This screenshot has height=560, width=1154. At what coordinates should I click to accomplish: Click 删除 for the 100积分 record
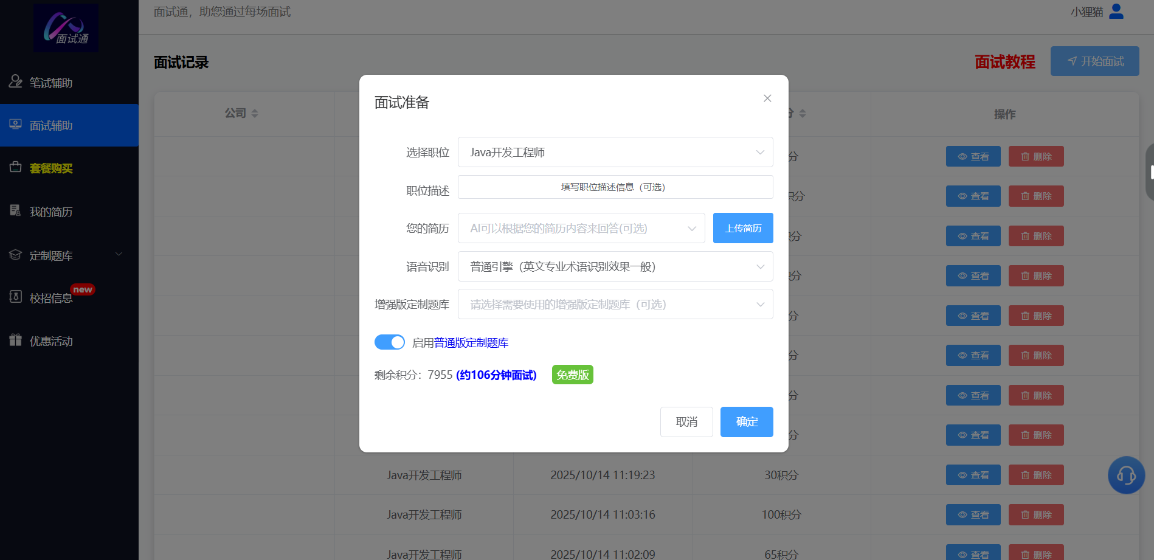coord(1036,514)
